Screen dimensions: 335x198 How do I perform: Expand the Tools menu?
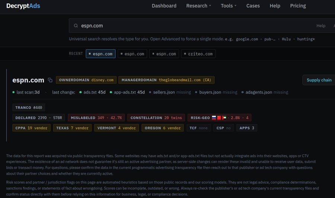[x=229, y=6]
